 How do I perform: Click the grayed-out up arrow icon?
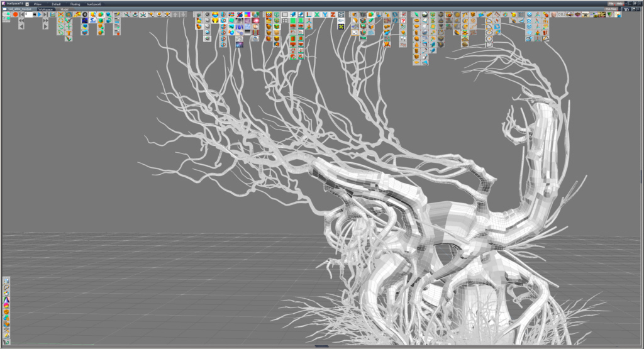coord(175,14)
